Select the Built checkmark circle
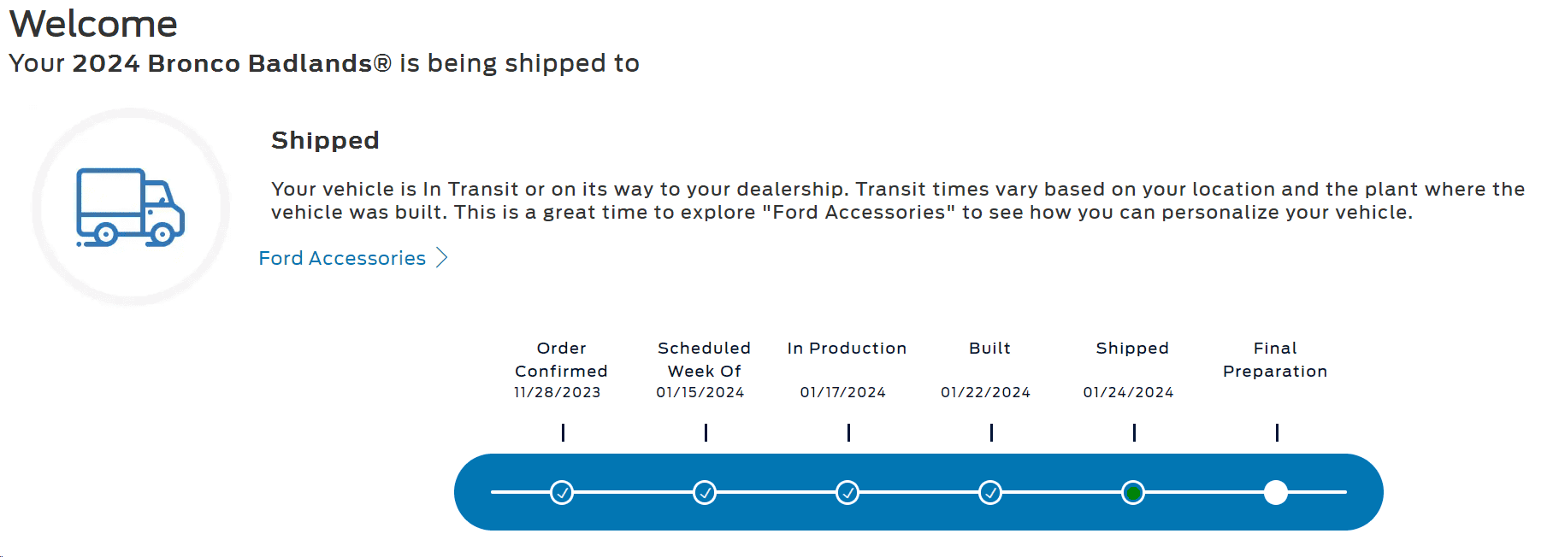1565x557 pixels. (990, 493)
